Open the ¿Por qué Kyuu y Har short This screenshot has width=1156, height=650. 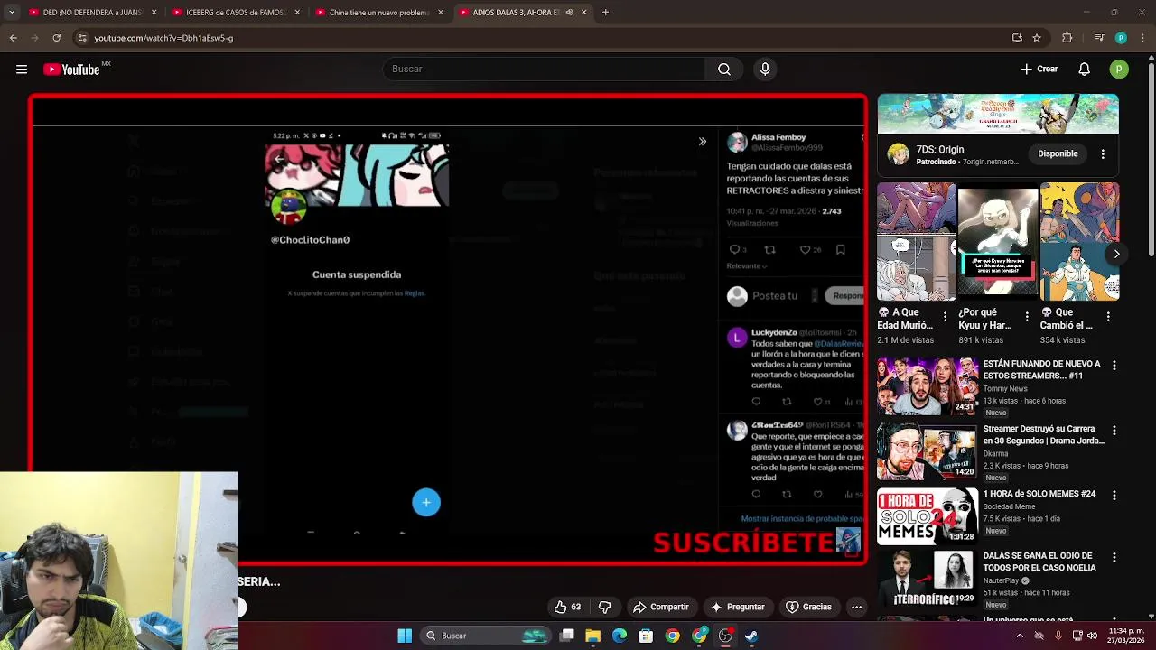[x=997, y=241]
